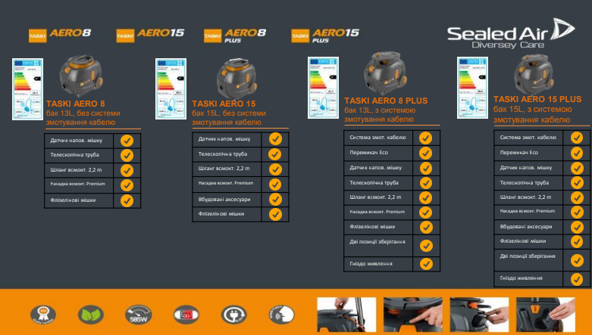This screenshot has height=335, width=592.
Task: Select the TASKI AERO 8 PLUS vacuum image
Action: [386, 73]
